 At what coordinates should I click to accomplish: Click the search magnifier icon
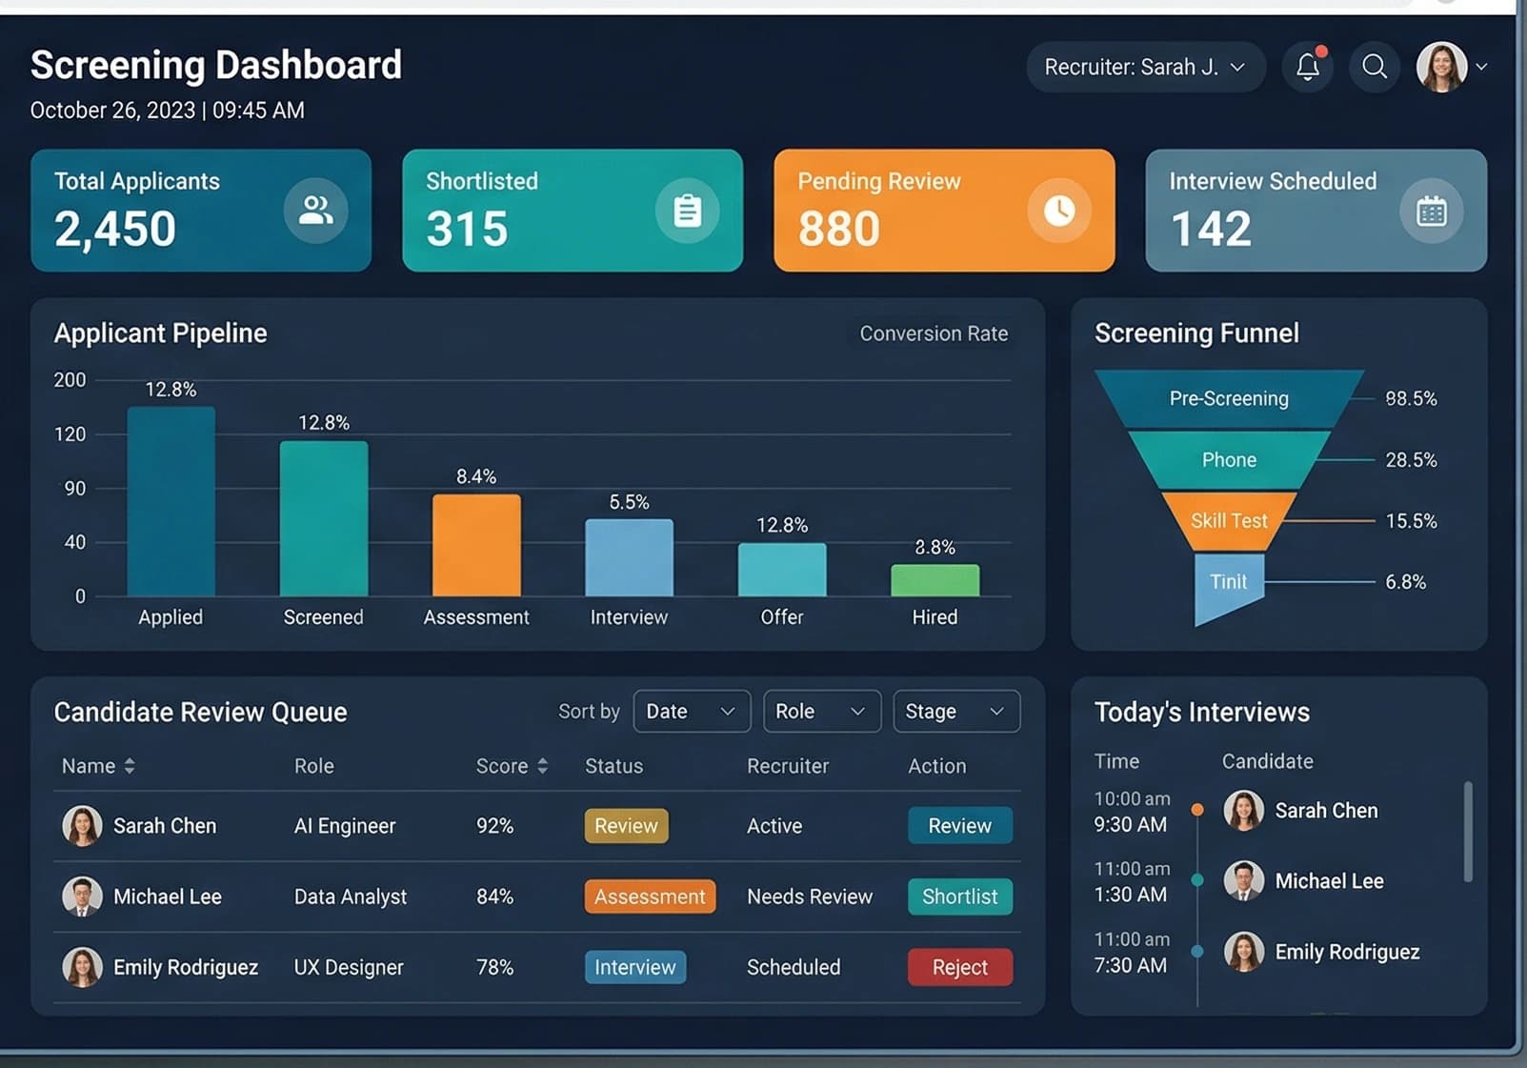point(1374,67)
